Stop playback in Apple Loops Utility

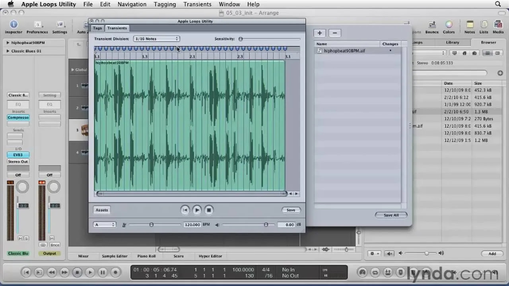[x=209, y=210]
